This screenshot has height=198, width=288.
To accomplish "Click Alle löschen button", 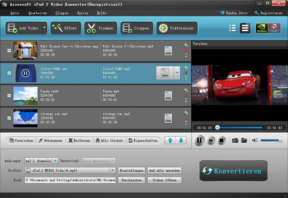I will (109, 140).
